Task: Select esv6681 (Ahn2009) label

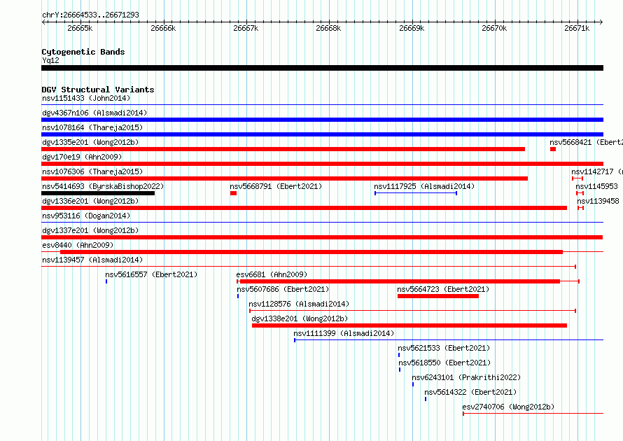Action: pos(272,274)
